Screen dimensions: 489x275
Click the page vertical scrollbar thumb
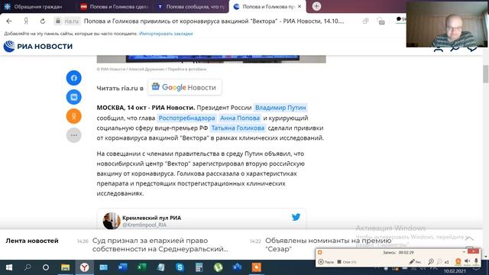pos(486,74)
